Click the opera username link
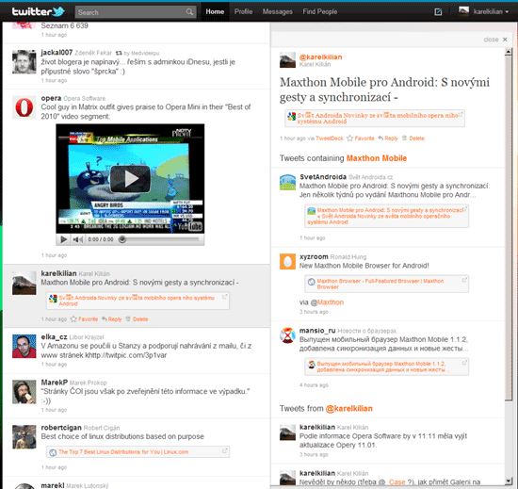 click(x=51, y=98)
